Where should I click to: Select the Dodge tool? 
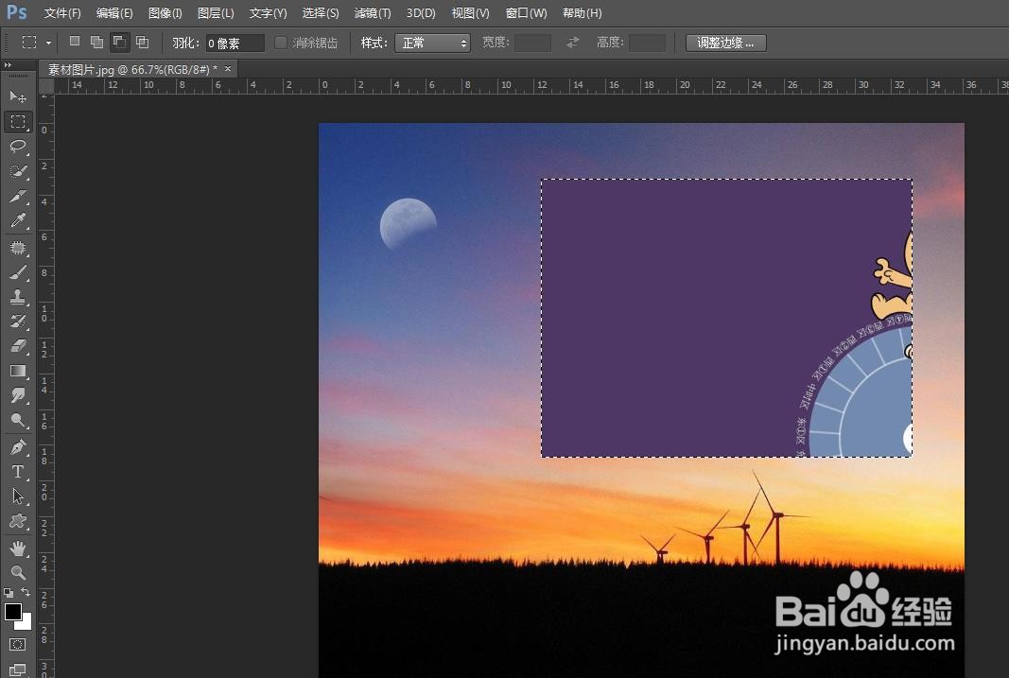click(18, 420)
